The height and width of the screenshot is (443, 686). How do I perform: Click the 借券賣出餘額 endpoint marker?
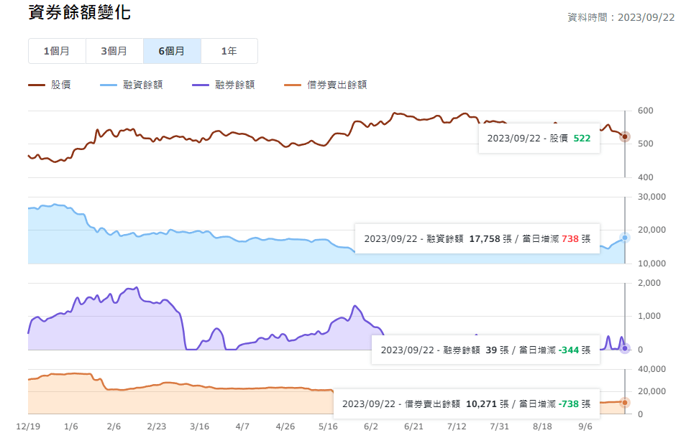pyautogui.click(x=625, y=402)
